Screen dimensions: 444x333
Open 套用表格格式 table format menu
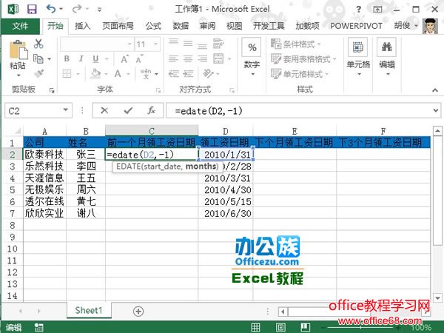303,59
